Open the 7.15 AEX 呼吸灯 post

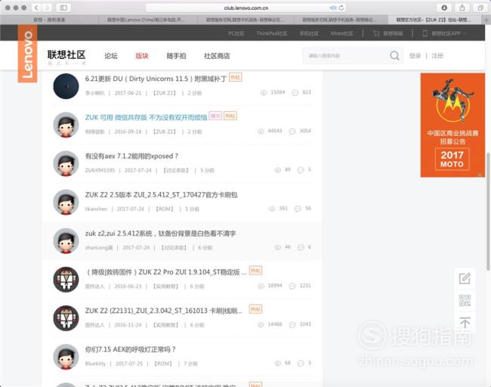pos(130,349)
